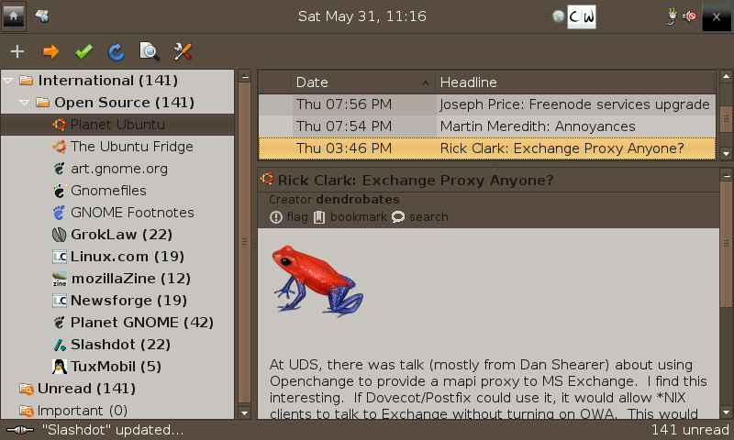Click the power plug battery icon
The width and height of the screenshot is (734, 440).
click(672, 16)
